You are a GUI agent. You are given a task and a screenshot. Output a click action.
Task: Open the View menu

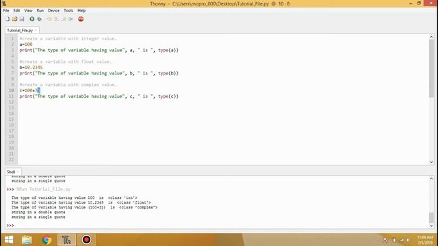(x=28, y=10)
